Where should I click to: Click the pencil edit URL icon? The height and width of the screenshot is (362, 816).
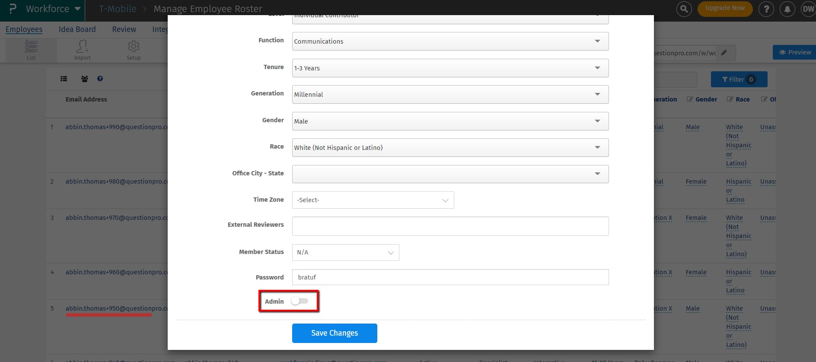tap(724, 53)
